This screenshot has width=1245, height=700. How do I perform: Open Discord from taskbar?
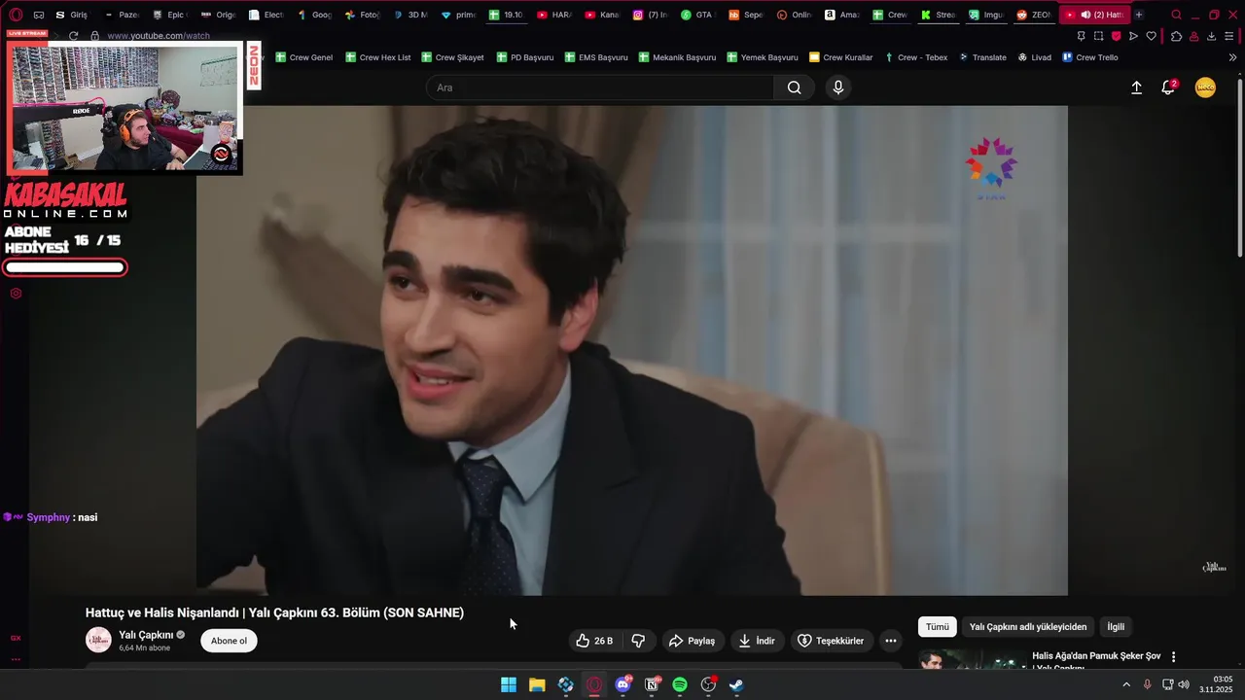(x=623, y=684)
